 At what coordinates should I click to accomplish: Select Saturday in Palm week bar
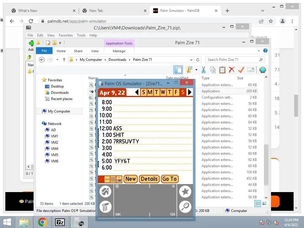[183, 92]
